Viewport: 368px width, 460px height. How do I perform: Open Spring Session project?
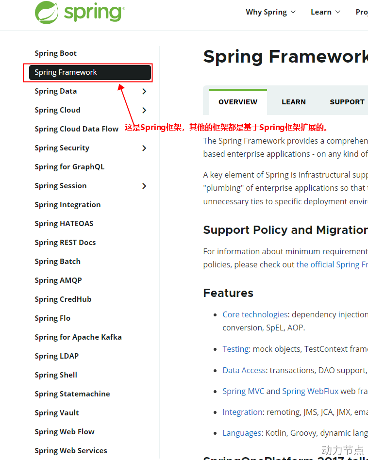[61, 186]
